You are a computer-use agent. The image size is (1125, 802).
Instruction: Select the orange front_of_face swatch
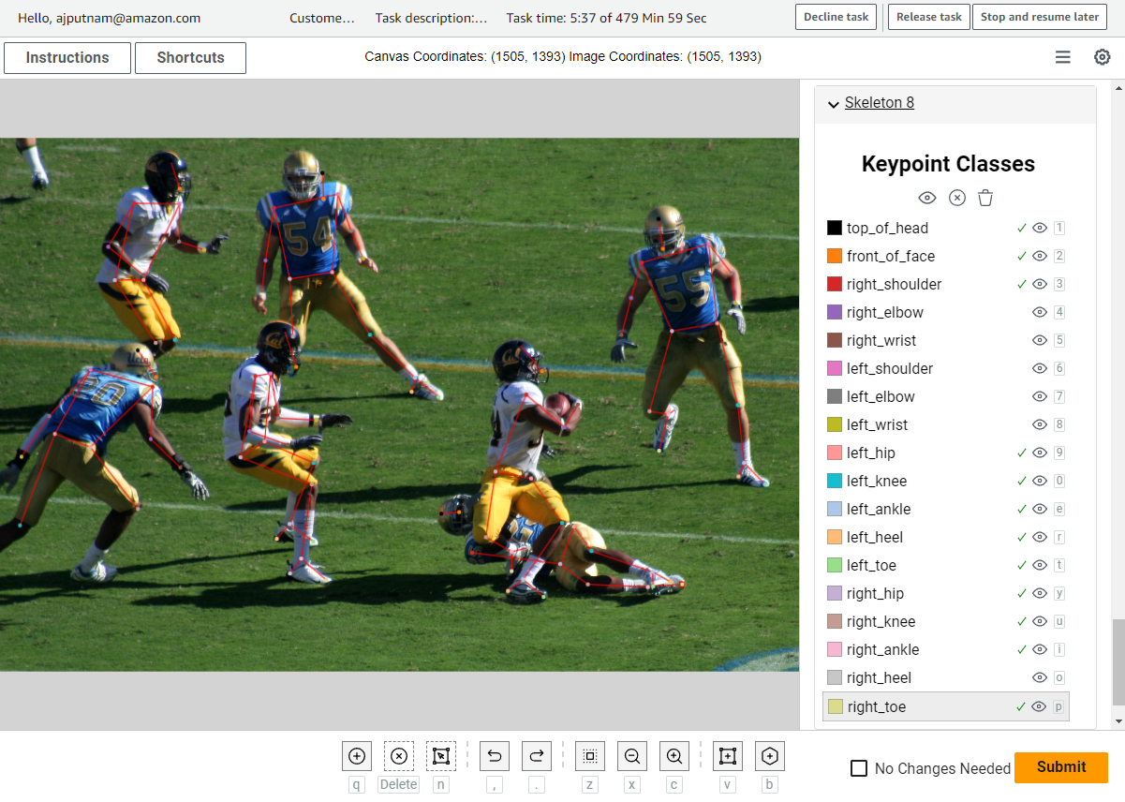click(x=835, y=256)
